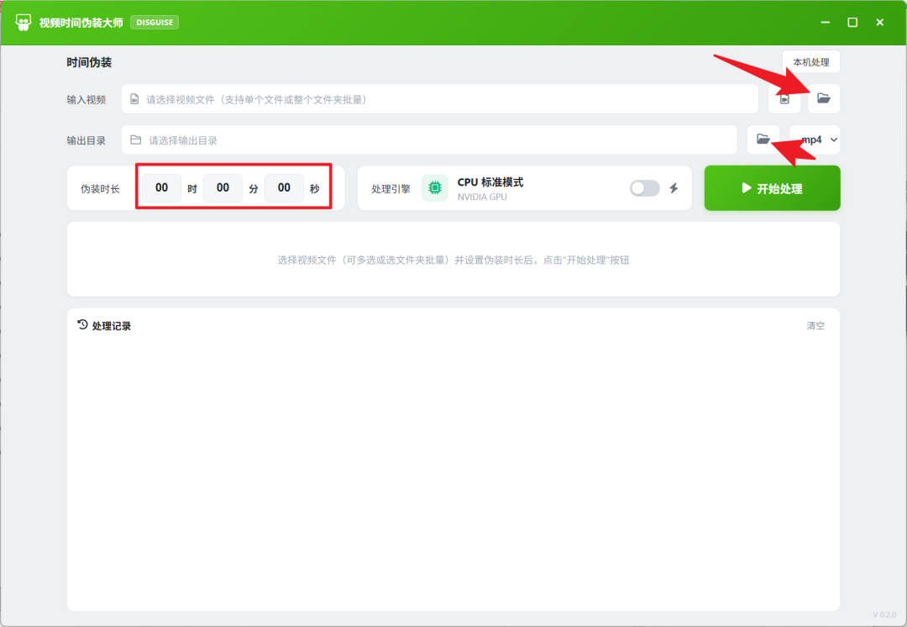Viewport: 907px width, 627px height.
Task: Click the history clock icon by 处理记录
Action: [82, 324]
